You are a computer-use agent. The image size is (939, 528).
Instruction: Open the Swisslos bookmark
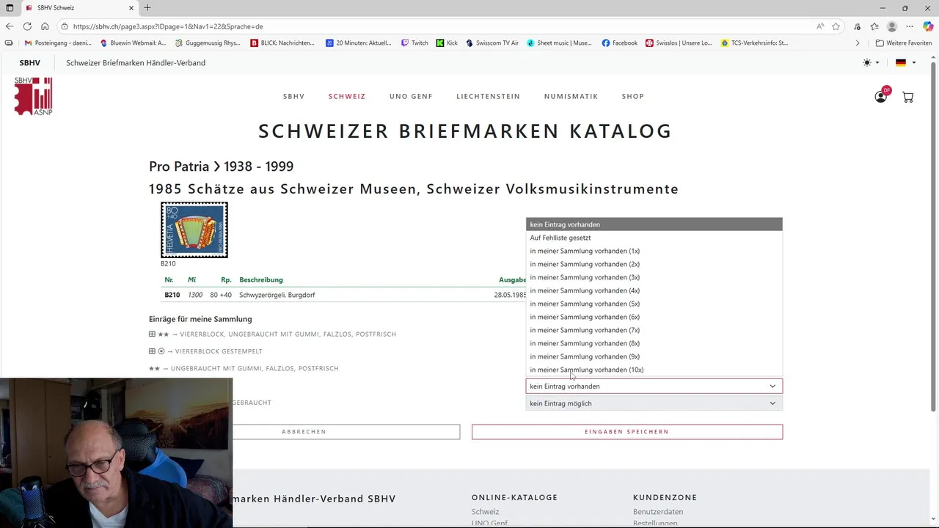(679, 43)
